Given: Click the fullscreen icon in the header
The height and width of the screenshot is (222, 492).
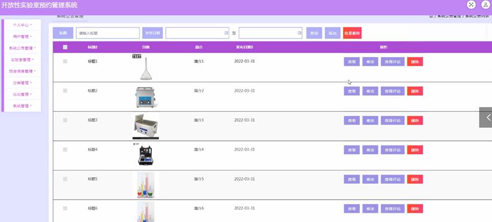Looking at the screenshot, I should pos(471,4).
